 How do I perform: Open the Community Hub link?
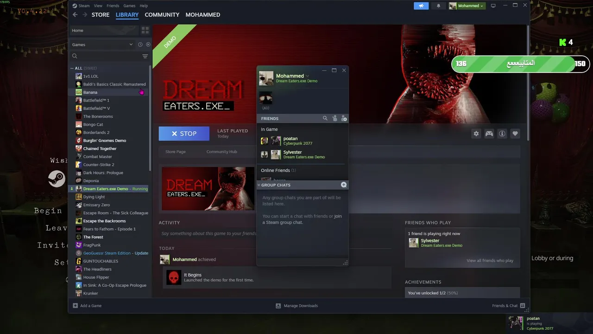point(221,152)
